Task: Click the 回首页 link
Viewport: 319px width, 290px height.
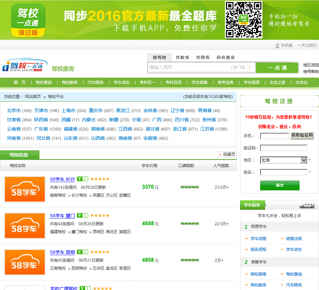Action: [229, 155]
